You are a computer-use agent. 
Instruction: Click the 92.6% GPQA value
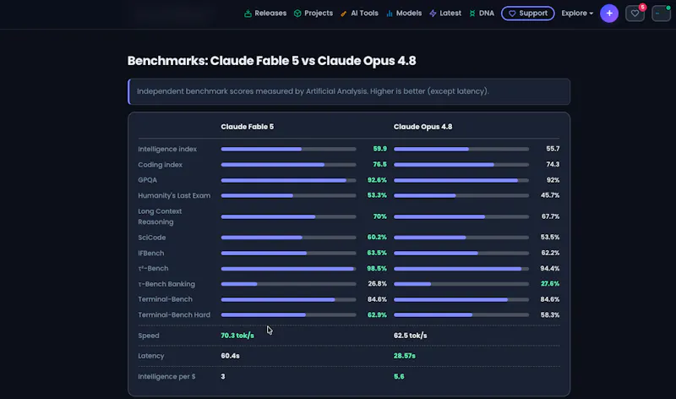pyautogui.click(x=377, y=180)
